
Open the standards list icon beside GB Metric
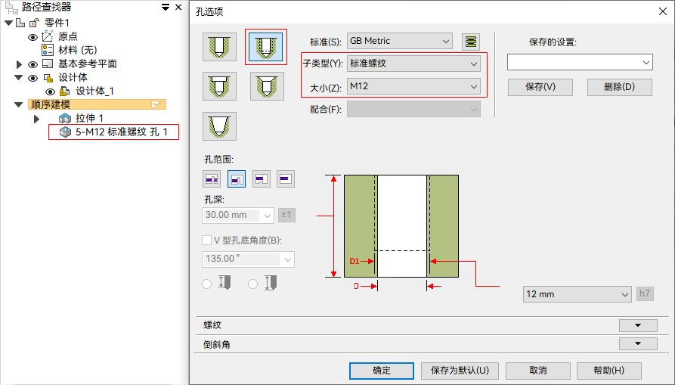tap(470, 42)
